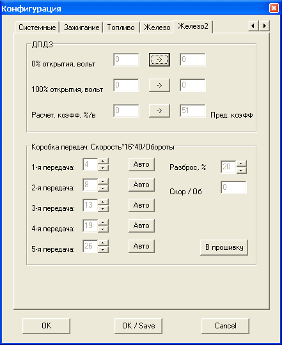Click arrow button for Расчет. коэфф row
The height and width of the screenshot is (345, 282).
click(159, 111)
